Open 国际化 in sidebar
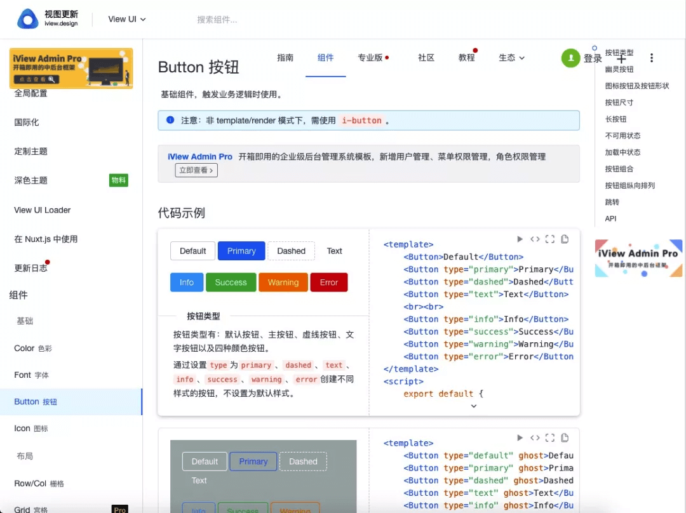Viewport: 686px width, 513px height. tap(26, 123)
